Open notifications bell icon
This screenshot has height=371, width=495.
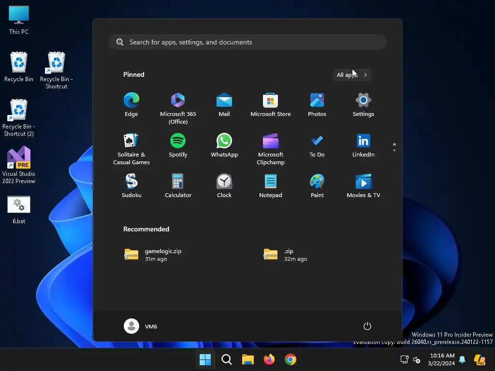pyautogui.click(x=462, y=359)
